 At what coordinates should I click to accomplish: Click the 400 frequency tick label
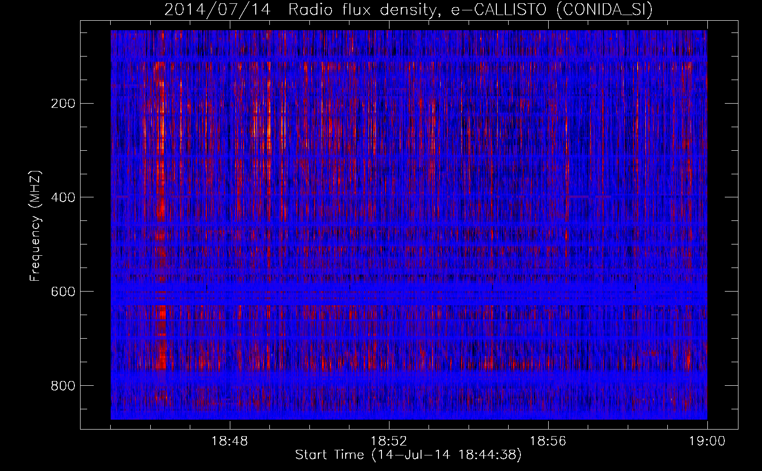click(x=63, y=197)
